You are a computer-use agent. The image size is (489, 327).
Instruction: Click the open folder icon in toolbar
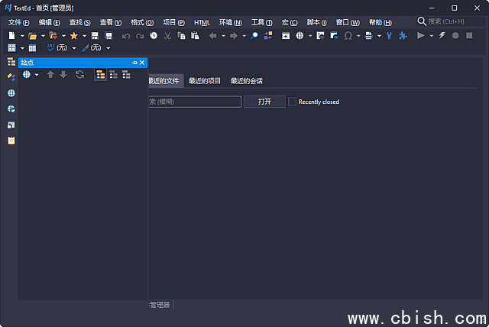[32, 36]
